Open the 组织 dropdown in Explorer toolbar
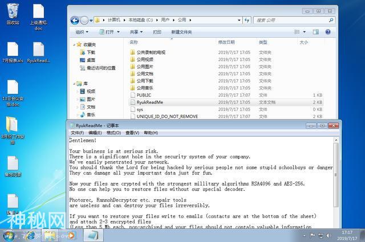365x242 pixels. point(82,32)
